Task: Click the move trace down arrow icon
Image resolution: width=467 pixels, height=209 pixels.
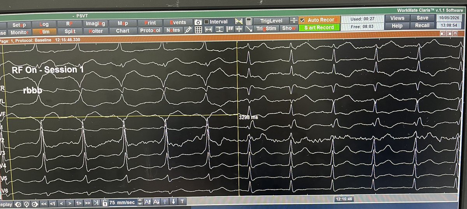Action: pyautogui.click(x=173, y=202)
